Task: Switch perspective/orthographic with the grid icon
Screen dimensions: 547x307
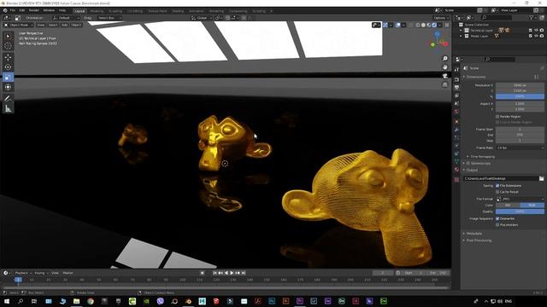Action: (445, 85)
